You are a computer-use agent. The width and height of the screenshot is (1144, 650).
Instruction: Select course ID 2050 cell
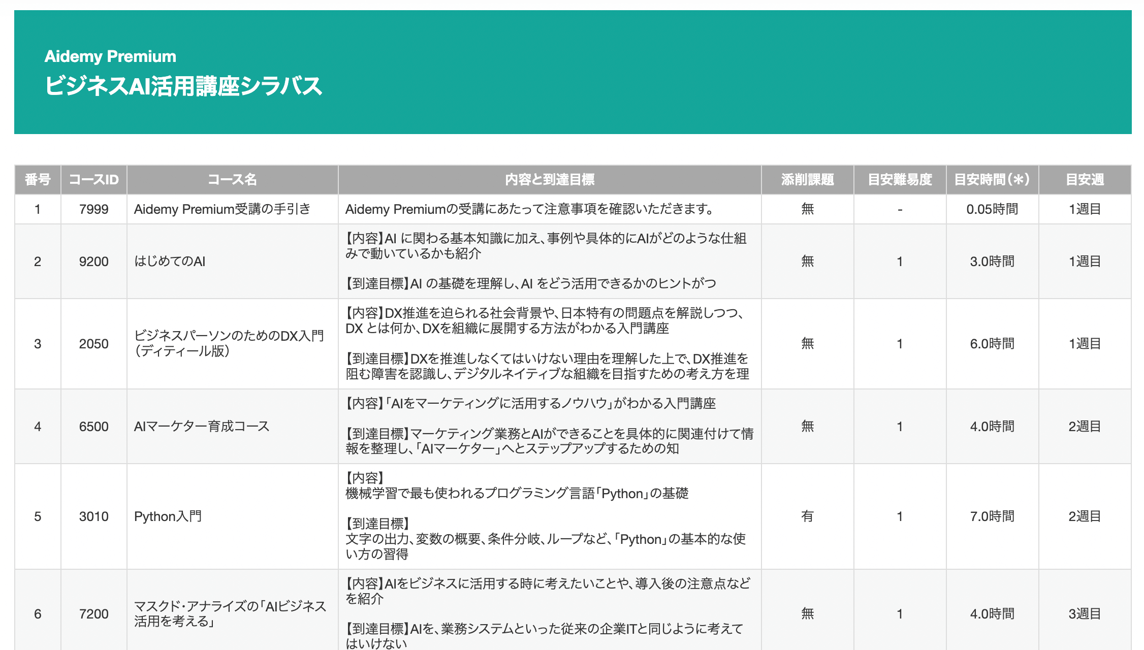pyautogui.click(x=94, y=344)
